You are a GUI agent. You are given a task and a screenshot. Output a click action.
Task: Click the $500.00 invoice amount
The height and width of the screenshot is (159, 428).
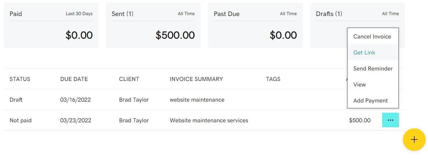[x=360, y=120]
